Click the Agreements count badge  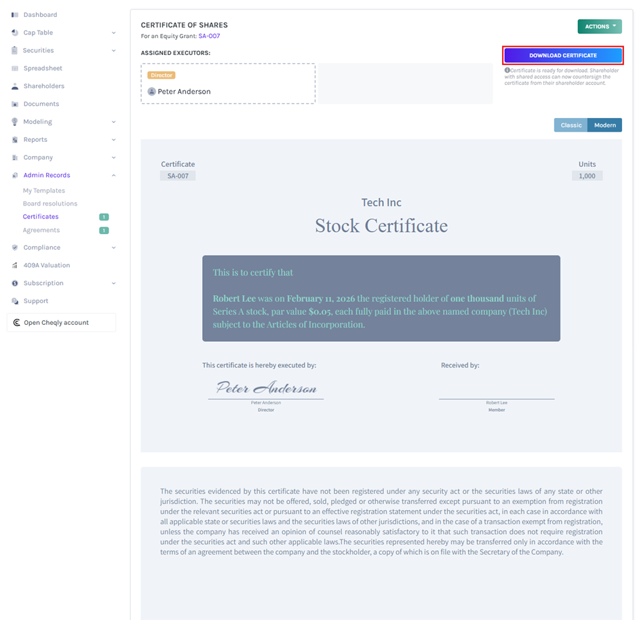click(x=103, y=230)
